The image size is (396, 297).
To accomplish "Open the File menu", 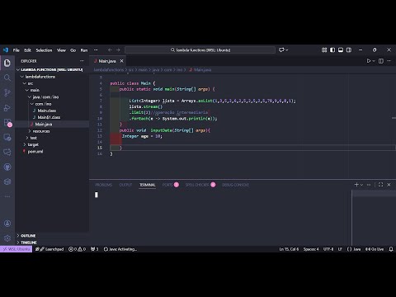I will (16, 50).
